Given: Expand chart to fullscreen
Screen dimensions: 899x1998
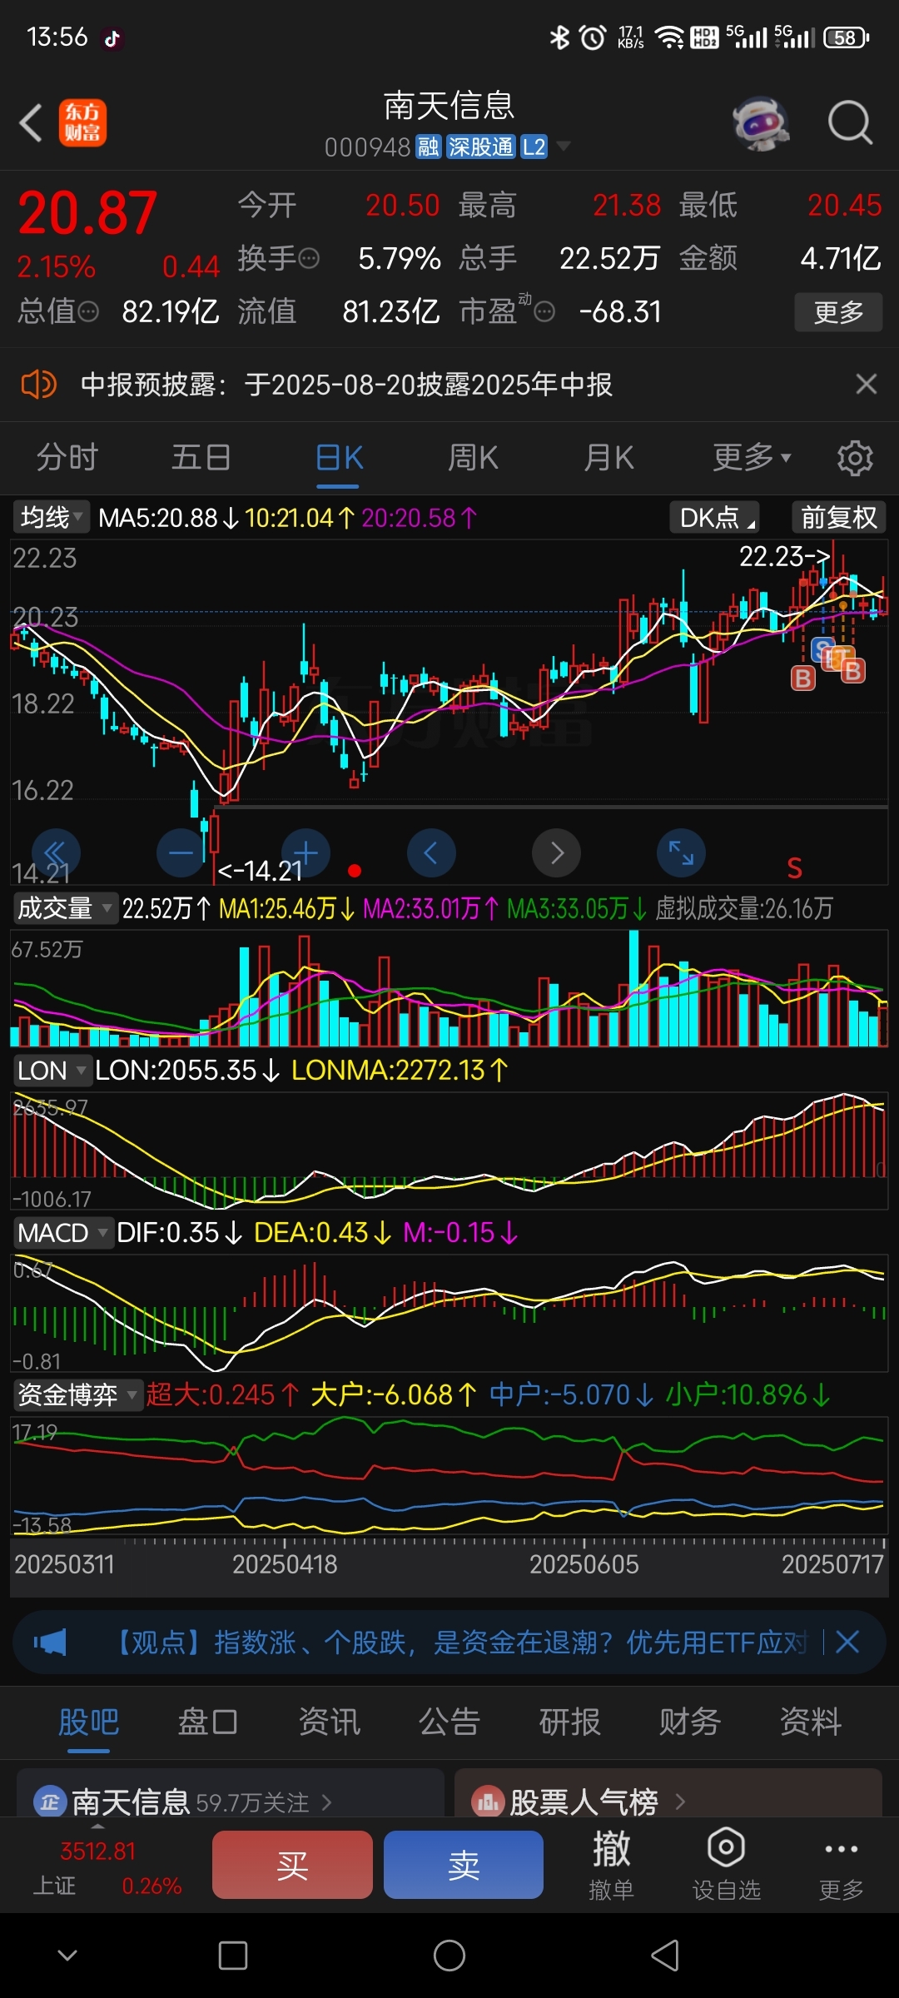Looking at the screenshot, I should click(x=681, y=853).
